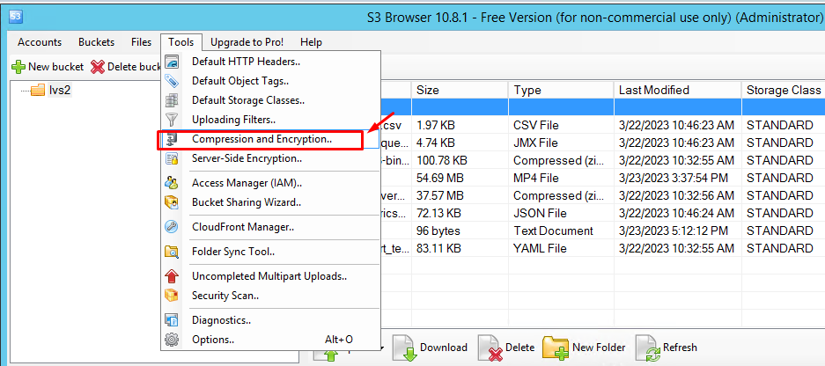The height and width of the screenshot is (366, 825).
Task: Select the MP4 File row
Action: (602, 178)
